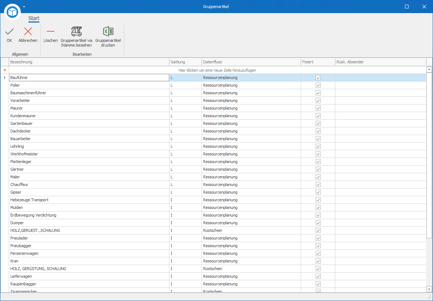The image size is (433, 301).
Task: Maximize the Gruppenartikel window
Action: pos(407,7)
